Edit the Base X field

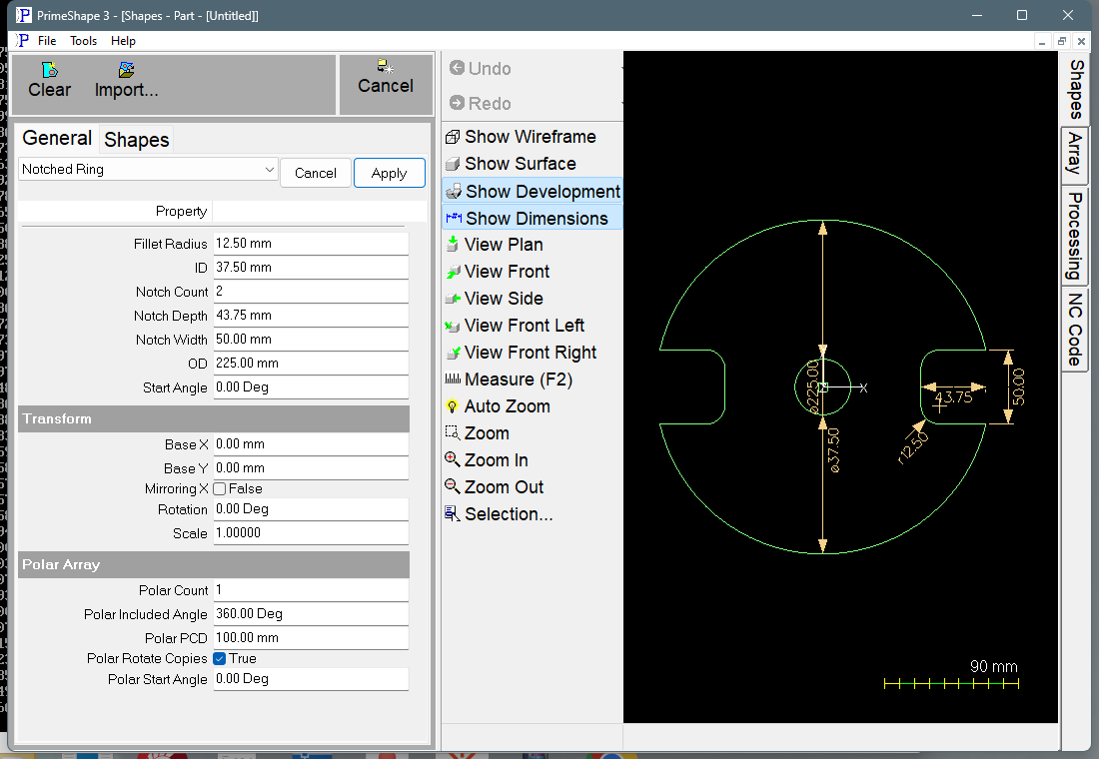(311, 443)
